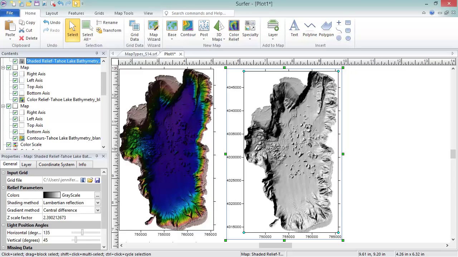Pin the Properties panel
Screen dimensions: 458x257
97,156
